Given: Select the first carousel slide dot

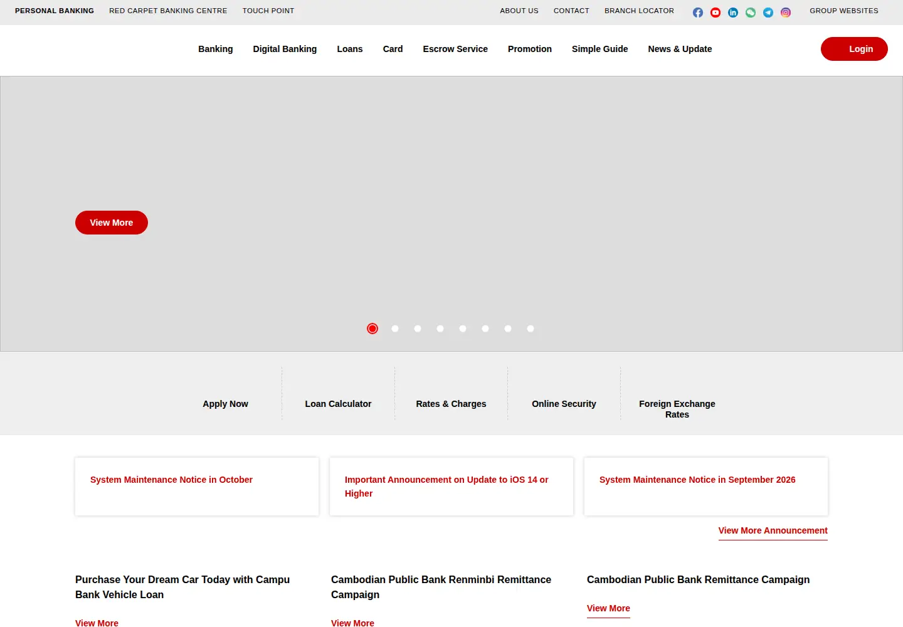Looking at the screenshot, I should pyautogui.click(x=372, y=329).
